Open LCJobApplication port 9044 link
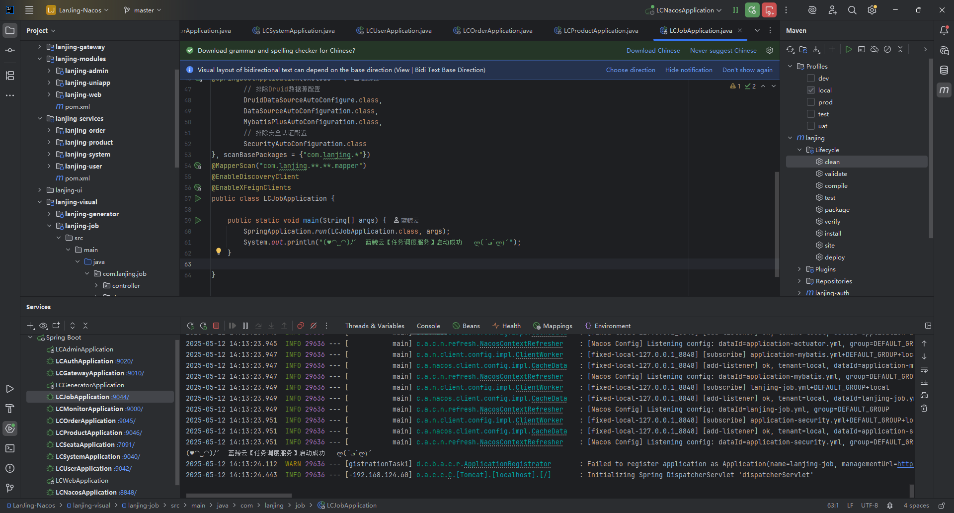Image resolution: width=954 pixels, height=513 pixels. (x=120, y=397)
